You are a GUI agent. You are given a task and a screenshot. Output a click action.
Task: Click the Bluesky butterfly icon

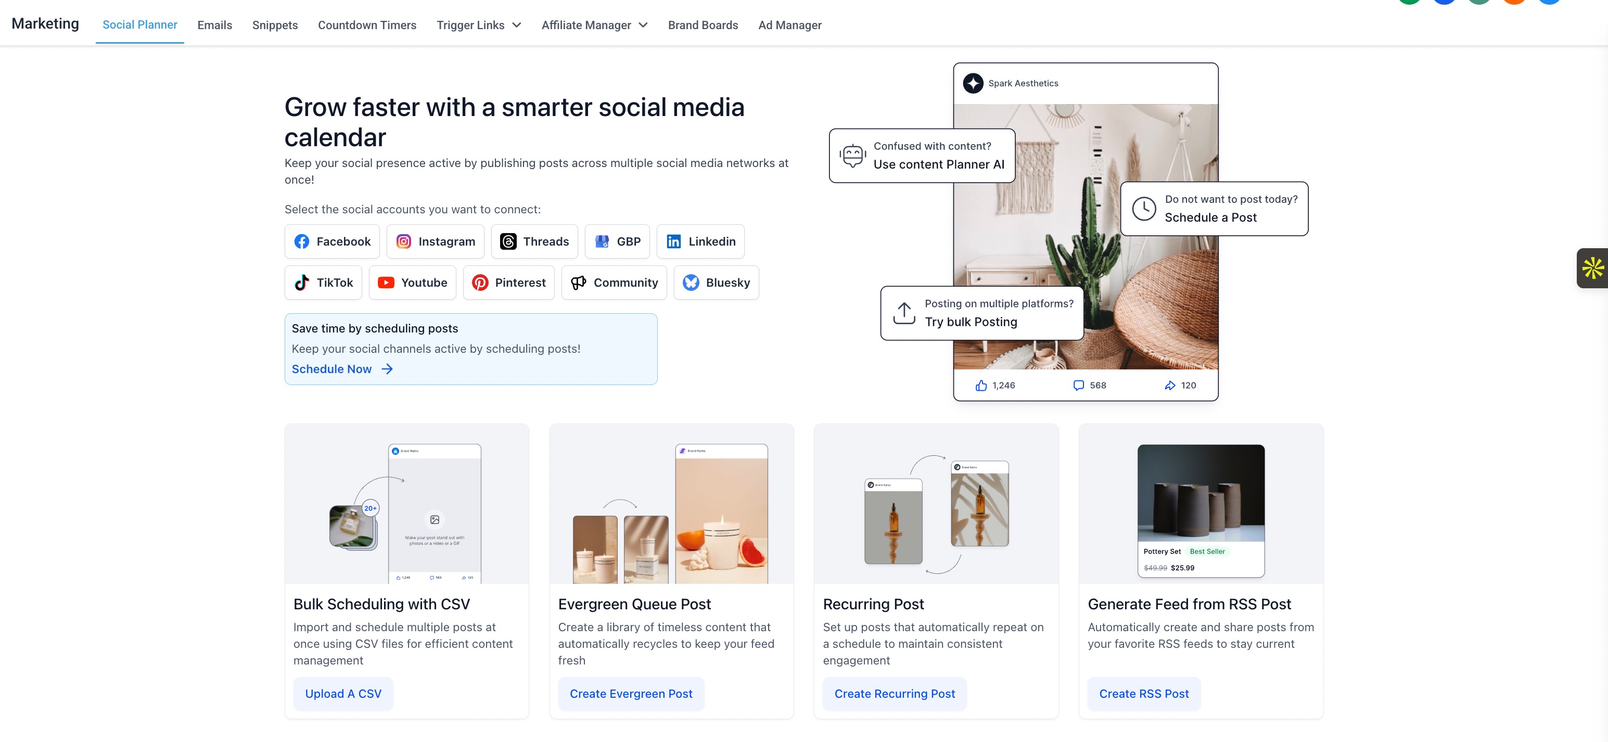(x=691, y=283)
